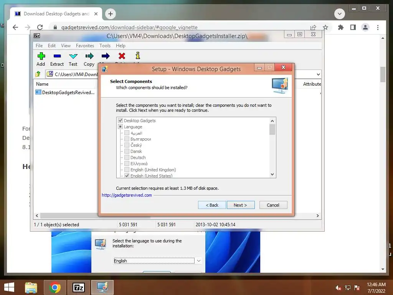Click the Test icon in 7-Zip toolbar

(73, 56)
